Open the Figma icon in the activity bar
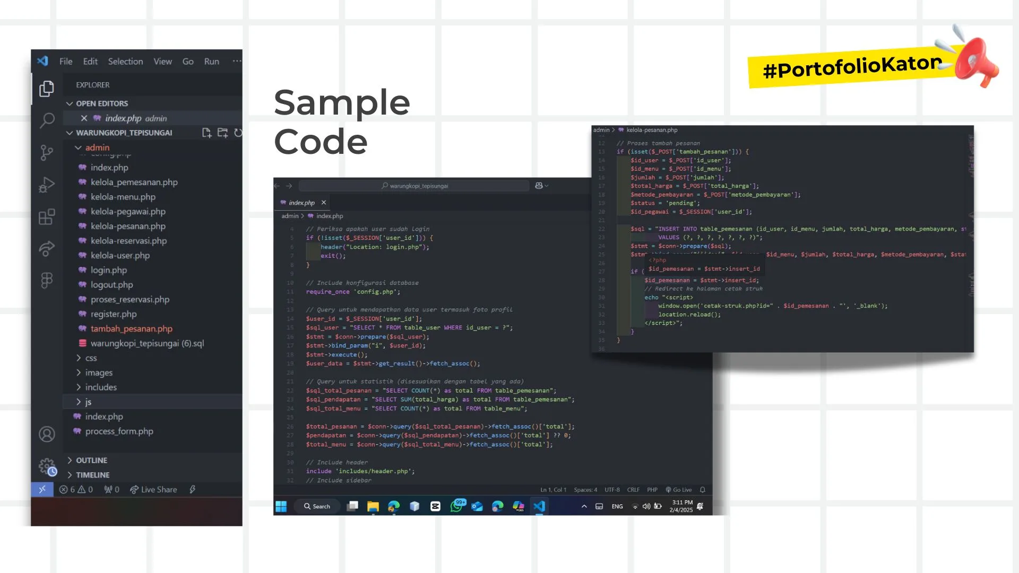Viewport: 1019px width, 573px height. click(47, 280)
